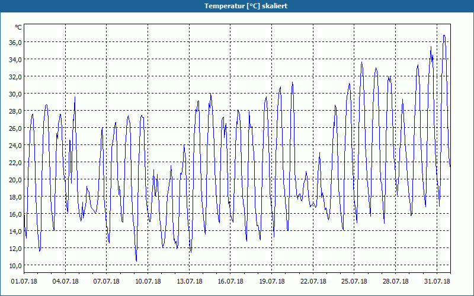This screenshot has height=296, width=474.
Task: Click the 25.07.18 date label
Action: point(354,282)
